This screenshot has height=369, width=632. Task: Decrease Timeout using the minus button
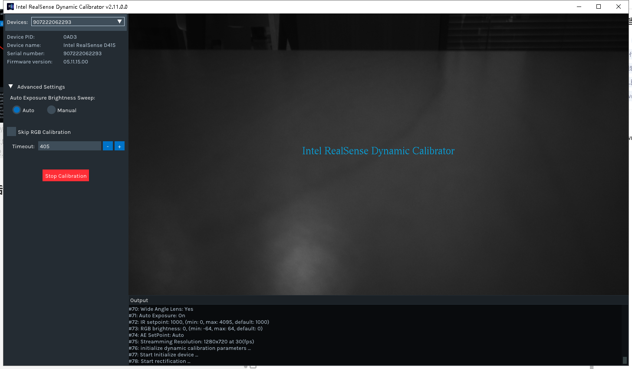(108, 146)
